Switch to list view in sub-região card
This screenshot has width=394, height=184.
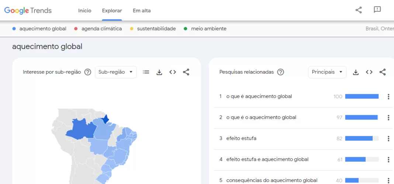tap(146, 72)
